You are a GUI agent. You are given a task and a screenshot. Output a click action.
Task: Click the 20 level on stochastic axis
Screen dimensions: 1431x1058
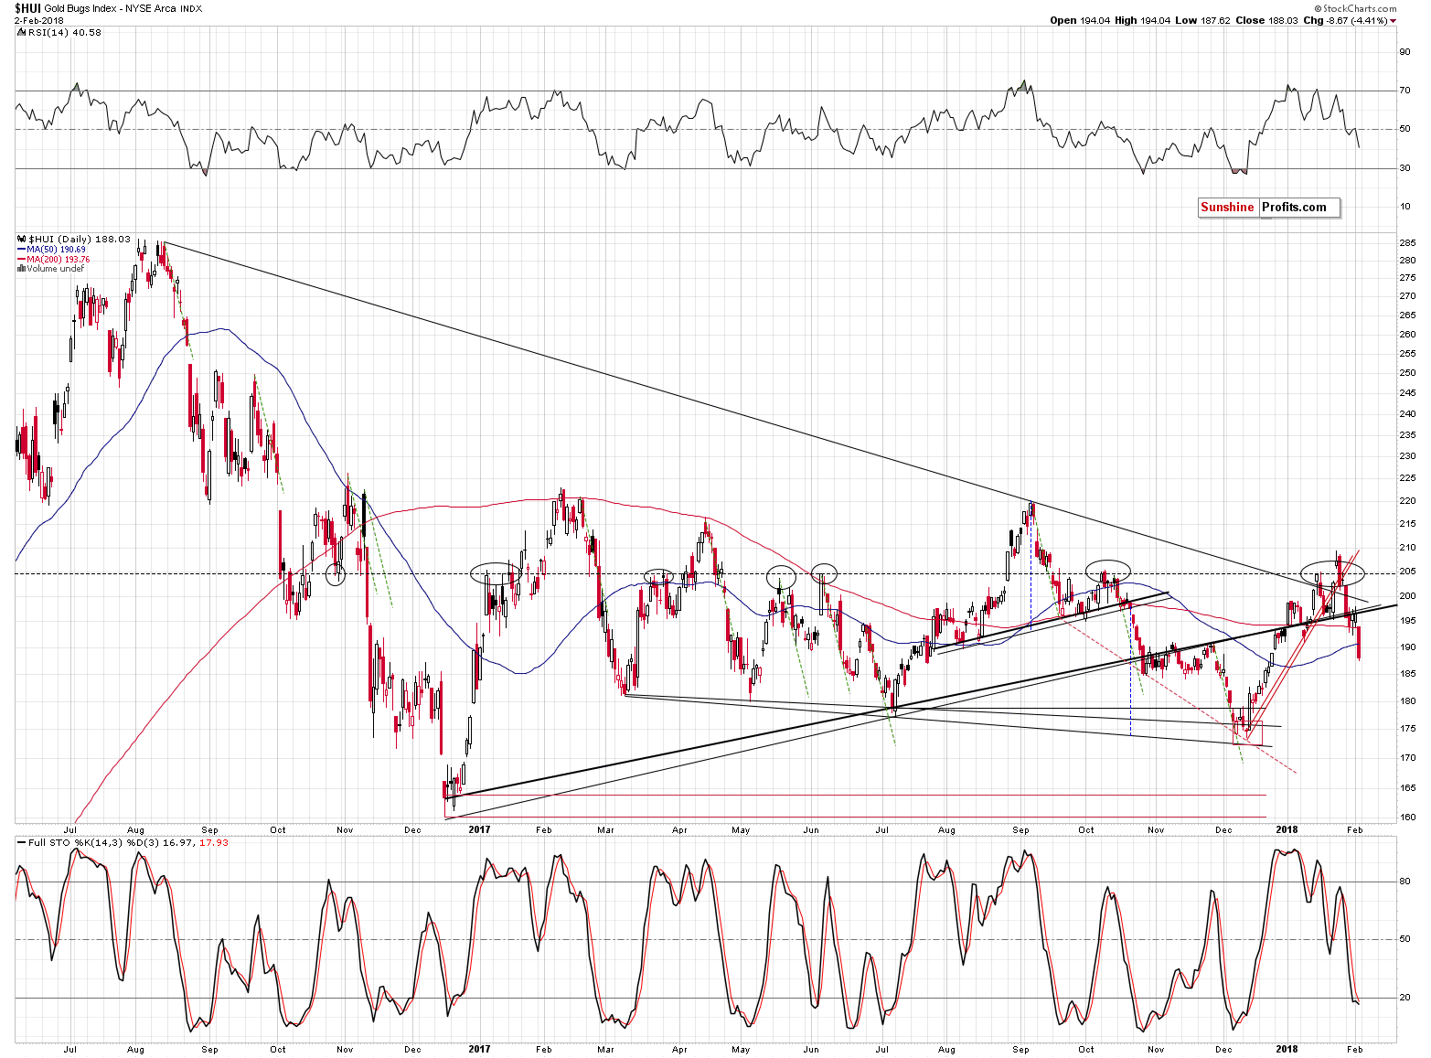[1404, 998]
